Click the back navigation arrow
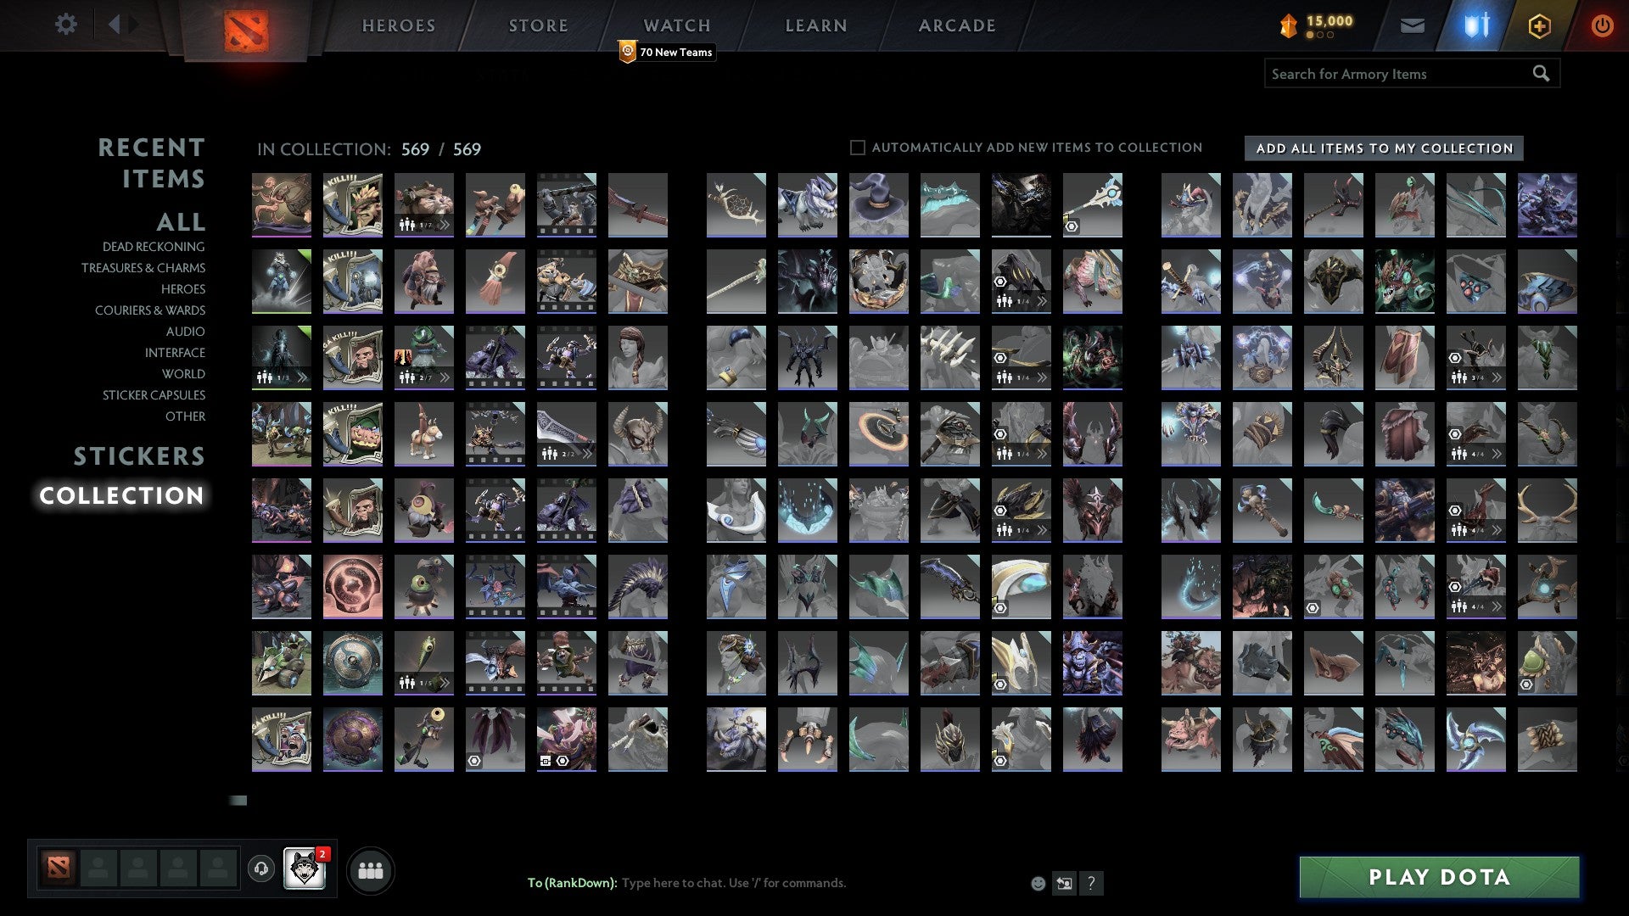This screenshot has height=916, width=1629. 115,25
